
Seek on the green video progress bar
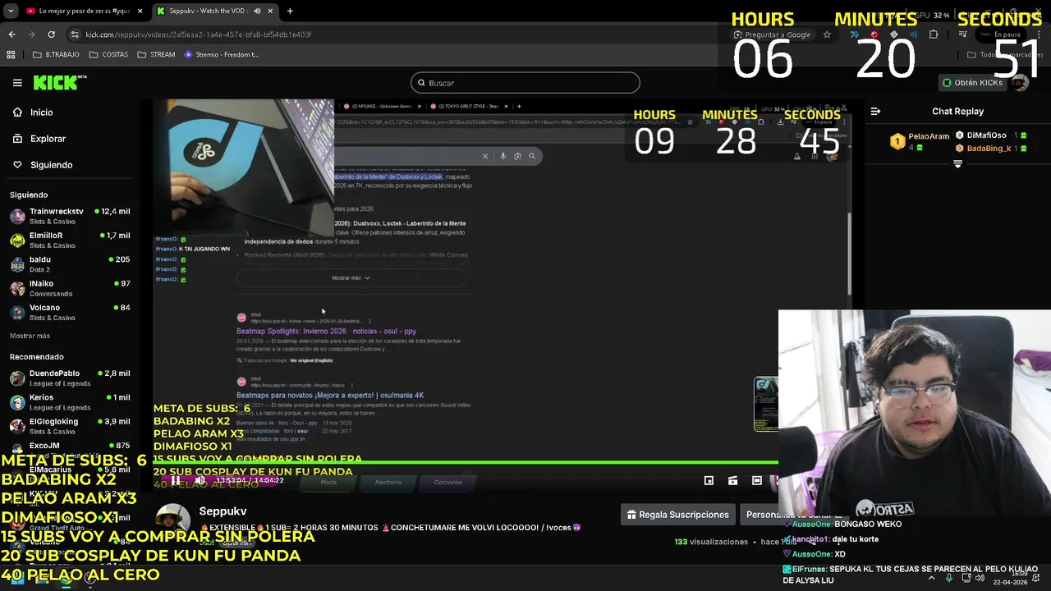(x=466, y=462)
